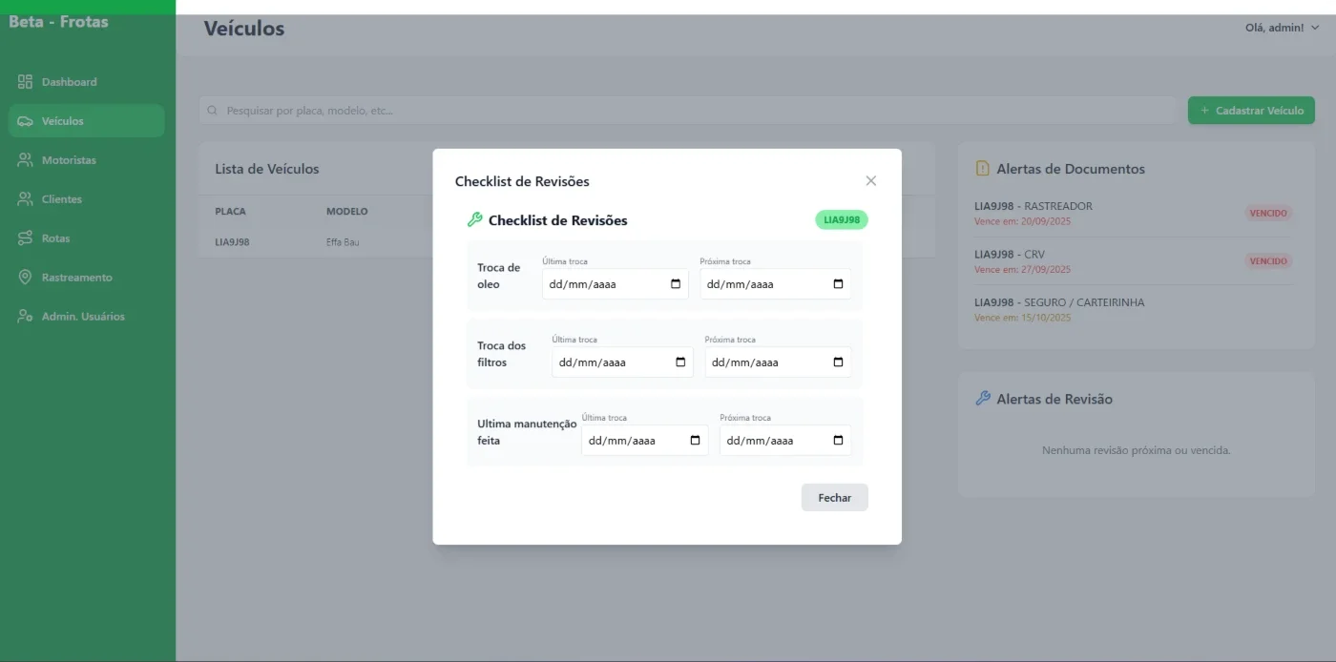Click the Admin. Usuários user-gear icon
Image resolution: width=1336 pixels, height=662 pixels.
click(26, 317)
